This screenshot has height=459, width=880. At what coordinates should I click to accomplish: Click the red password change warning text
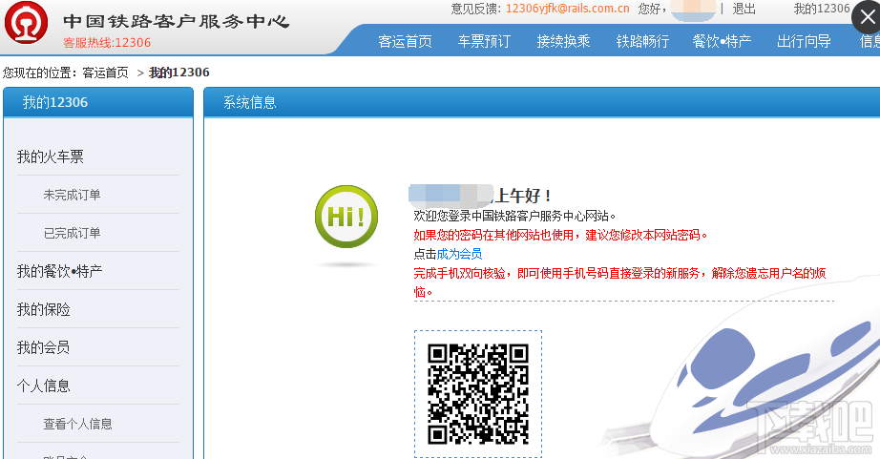pos(560,235)
